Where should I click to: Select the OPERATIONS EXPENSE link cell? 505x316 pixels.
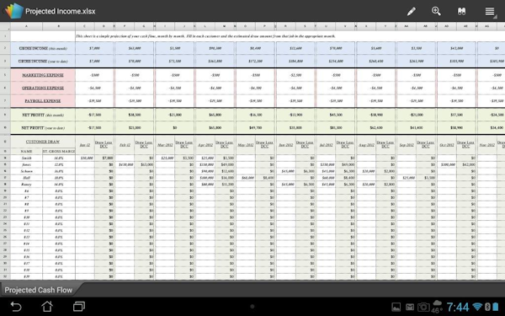click(43, 88)
